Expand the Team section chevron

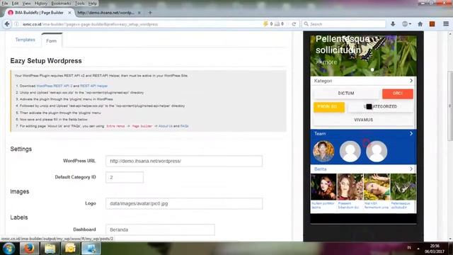411,134
